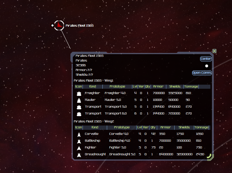Select the Fighter ship icon
The height and width of the screenshot is (173, 232).
click(79, 148)
